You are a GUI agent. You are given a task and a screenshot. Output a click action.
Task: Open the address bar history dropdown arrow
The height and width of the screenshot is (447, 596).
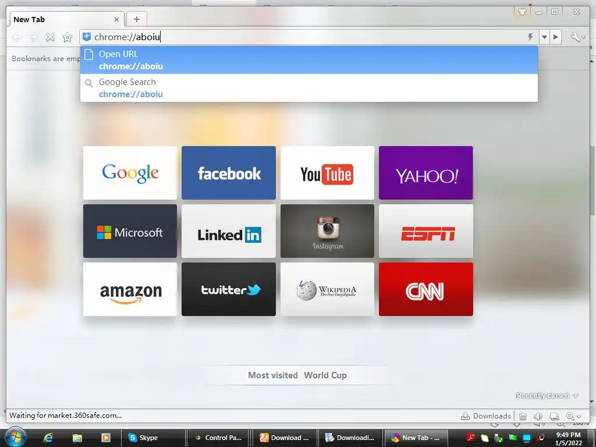coord(544,37)
